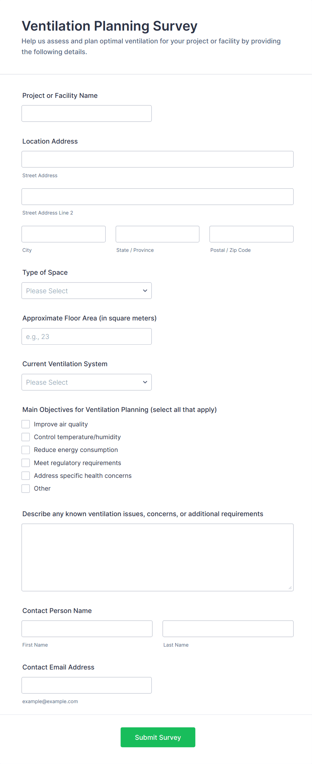Check the Improve air quality checkbox
Viewport: 312px width, 764px height.
(26, 424)
